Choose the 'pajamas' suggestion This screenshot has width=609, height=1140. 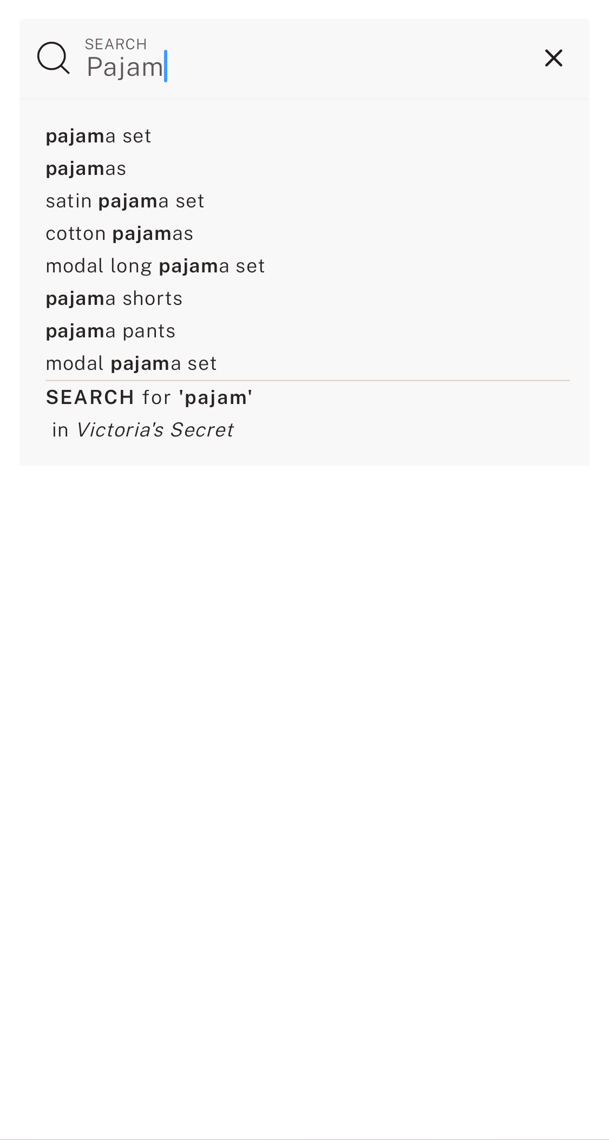tap(86, 168)
